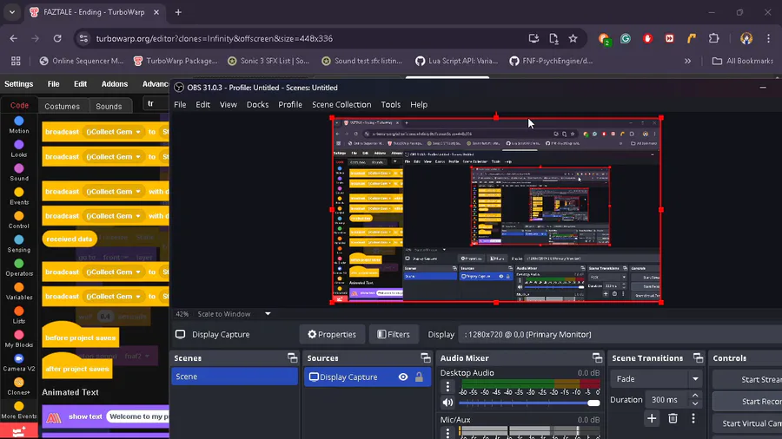The height and width of the screenshot is (439, 782).
Task: Open Lua Script API bookmark
Action: (x=456, y=62)
